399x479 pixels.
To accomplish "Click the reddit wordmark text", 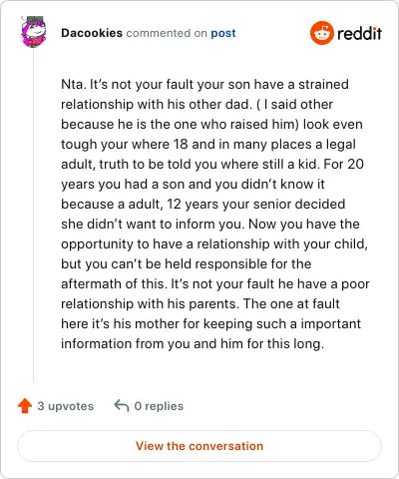I will (x=359, y=33).
